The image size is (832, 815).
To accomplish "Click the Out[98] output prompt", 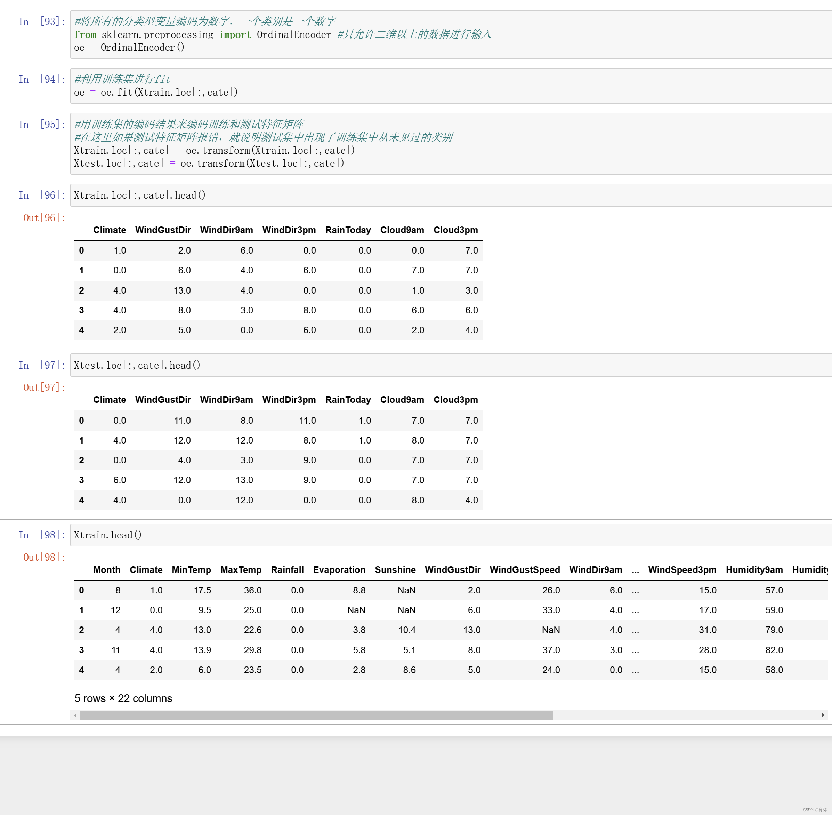I will (x=44, y=557).
